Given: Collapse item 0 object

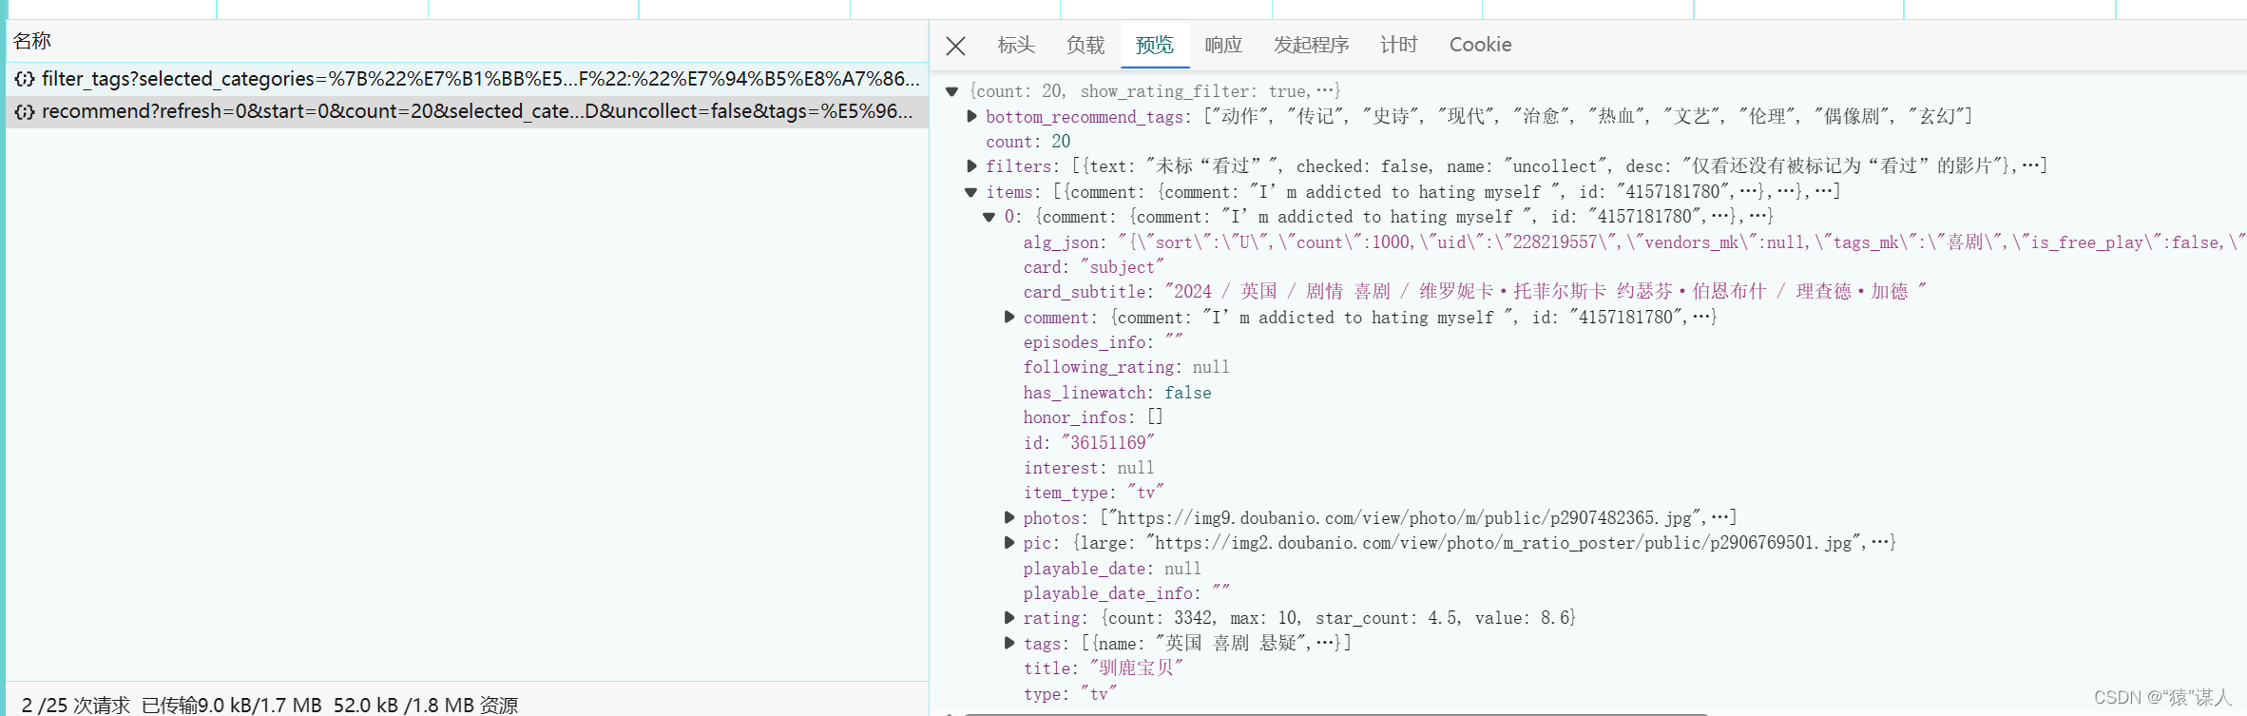Looking at the screenshot, I should pyautogui.click(x=989, y=217).
